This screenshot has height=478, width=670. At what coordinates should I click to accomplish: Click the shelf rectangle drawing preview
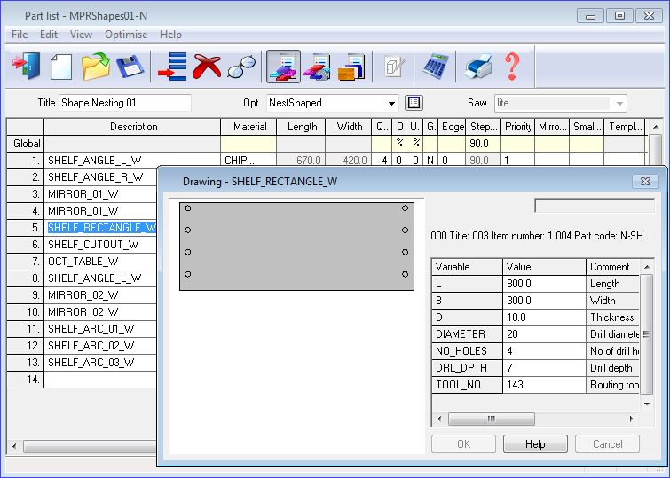(x=296, y=247)
